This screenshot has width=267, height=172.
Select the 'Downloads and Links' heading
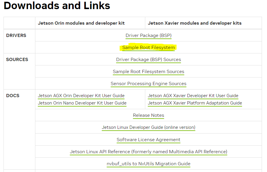point(57,6)
